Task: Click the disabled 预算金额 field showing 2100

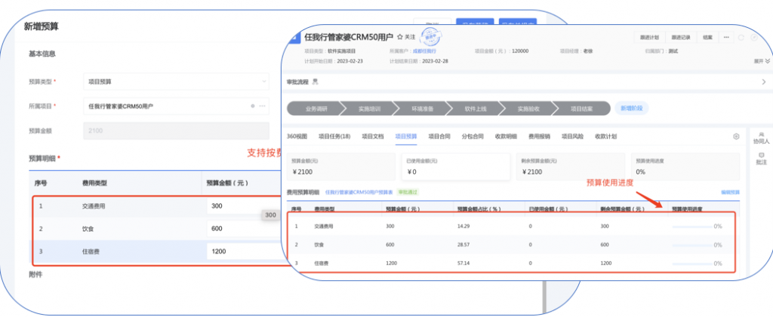Action: click(x=177, y=131)
